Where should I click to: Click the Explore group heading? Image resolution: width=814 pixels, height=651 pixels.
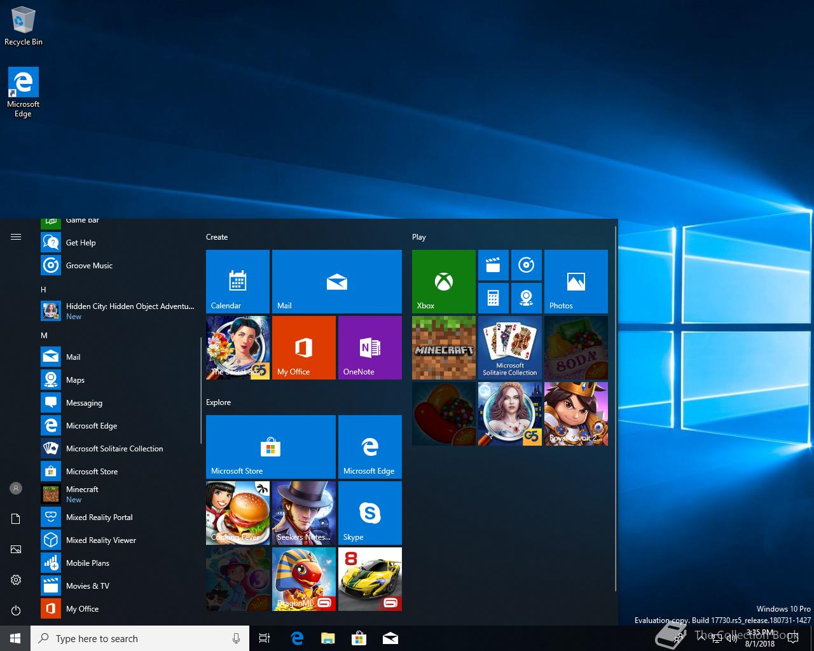click(x=218, y=402)
